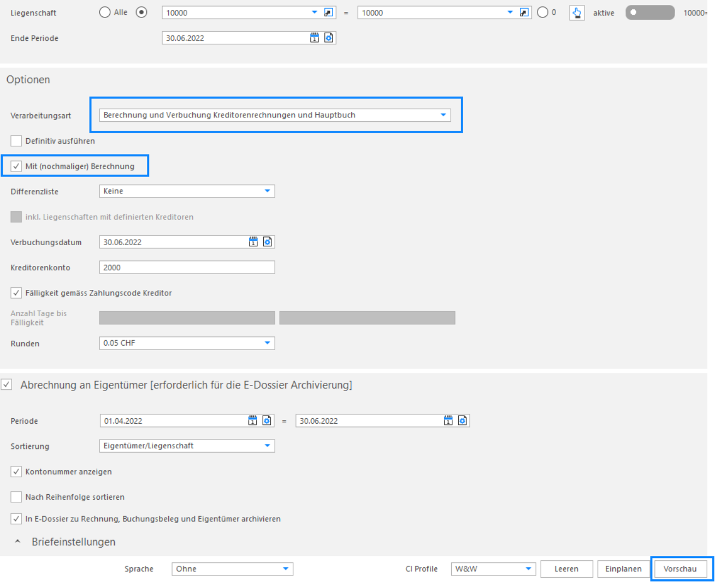Image resolution: width=715 pixels, height=587 pixels.
Task: Click date settings icon beside Ende Periode
Action: (329, 38)
